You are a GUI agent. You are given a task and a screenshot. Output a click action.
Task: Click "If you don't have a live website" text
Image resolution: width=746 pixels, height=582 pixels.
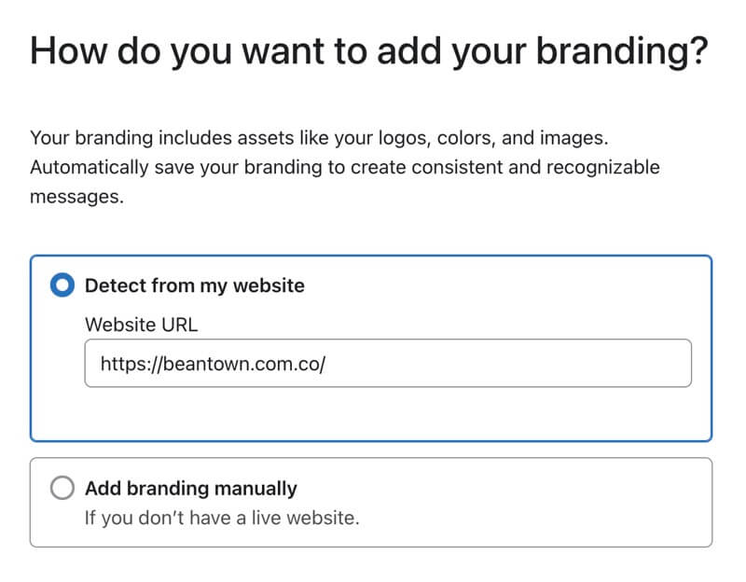click(222, 517)
